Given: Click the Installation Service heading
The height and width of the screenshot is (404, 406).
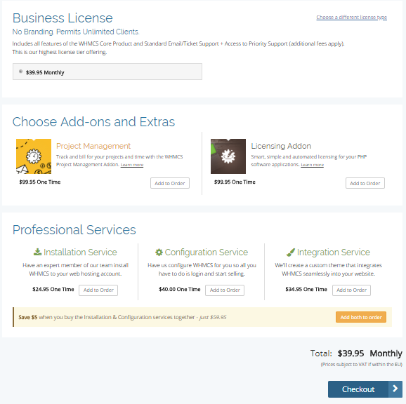Looking at the screenshot, I should click(80, 252).
